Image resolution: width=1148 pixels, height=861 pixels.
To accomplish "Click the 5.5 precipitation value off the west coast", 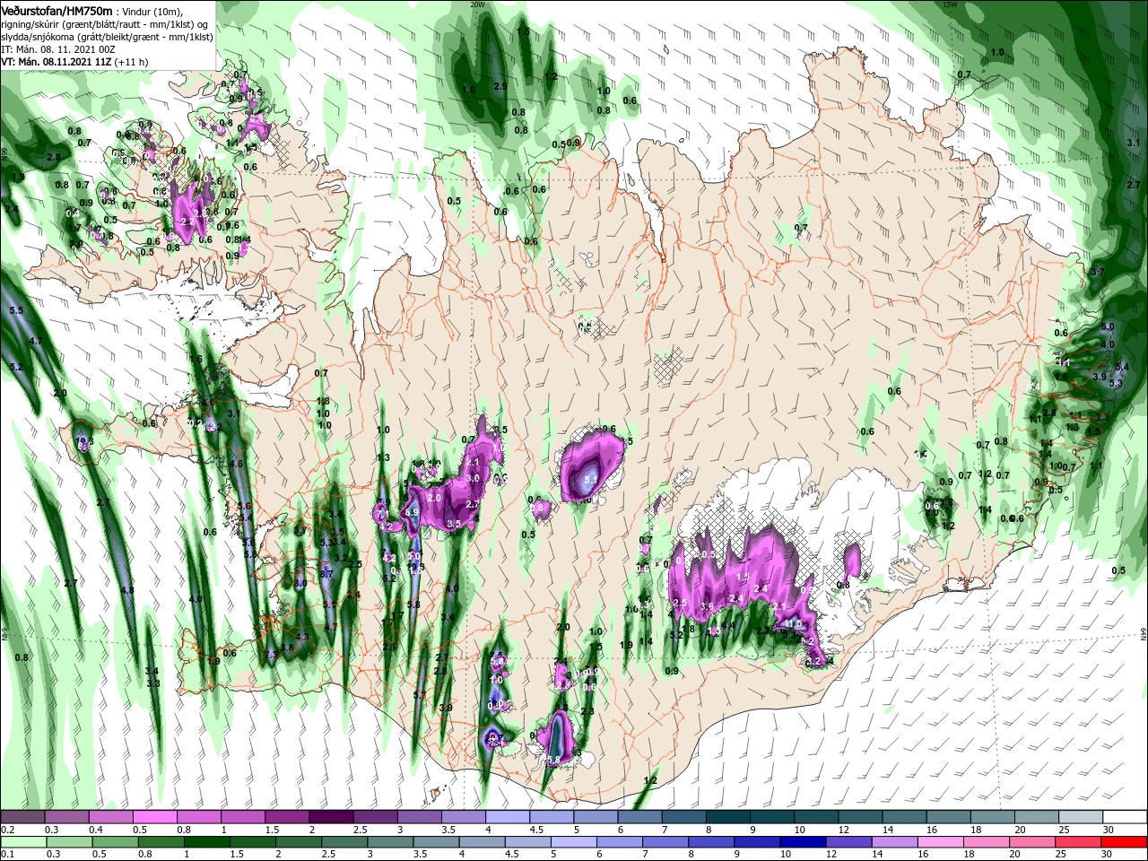I will (15, 310).
